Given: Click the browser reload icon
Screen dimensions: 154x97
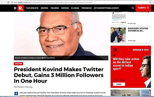Looking at the screenshot, I should [8, 2].
